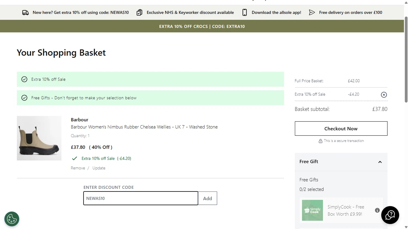Click the paper plane free delivery icon
Viewport: 408px width, 229px height.
pyautogui.click(x=312, y=12)
